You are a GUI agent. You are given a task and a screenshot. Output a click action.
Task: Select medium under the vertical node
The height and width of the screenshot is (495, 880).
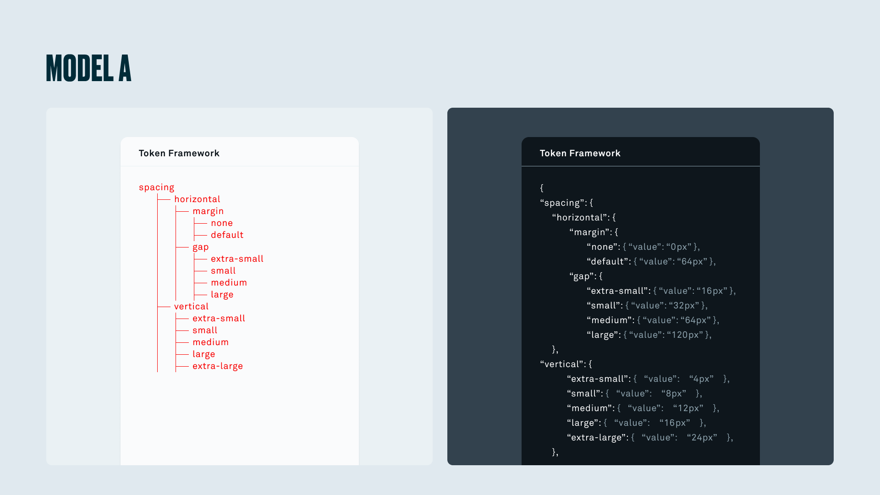(211, 342)
